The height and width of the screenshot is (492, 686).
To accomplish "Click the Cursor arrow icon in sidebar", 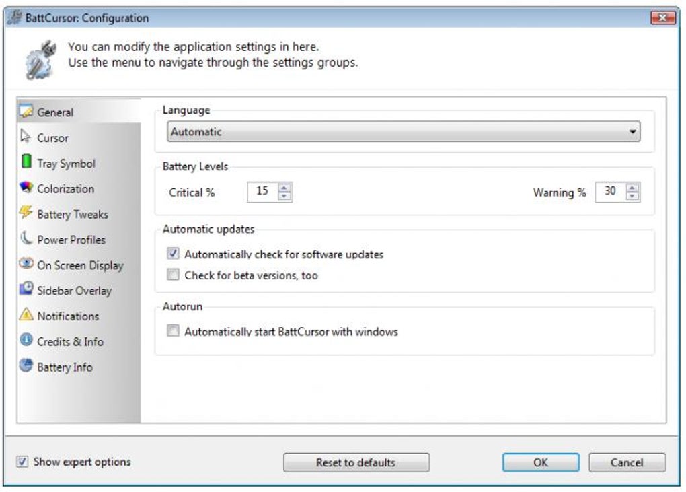I will (26, 136).
